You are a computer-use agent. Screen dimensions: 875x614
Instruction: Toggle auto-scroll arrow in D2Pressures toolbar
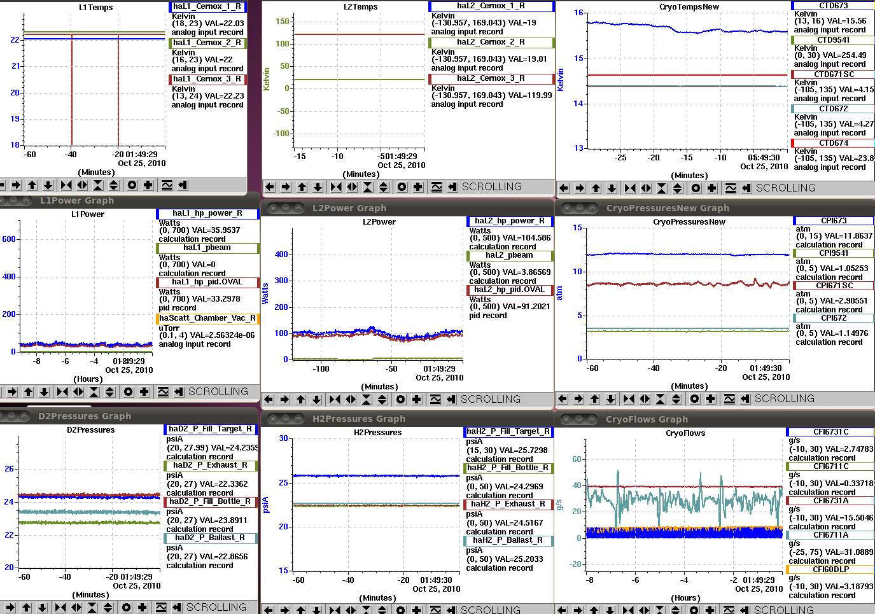pos(177,608)
